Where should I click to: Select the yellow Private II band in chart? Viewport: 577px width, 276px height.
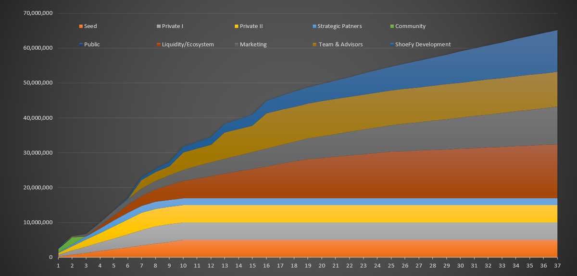(337, 213)
